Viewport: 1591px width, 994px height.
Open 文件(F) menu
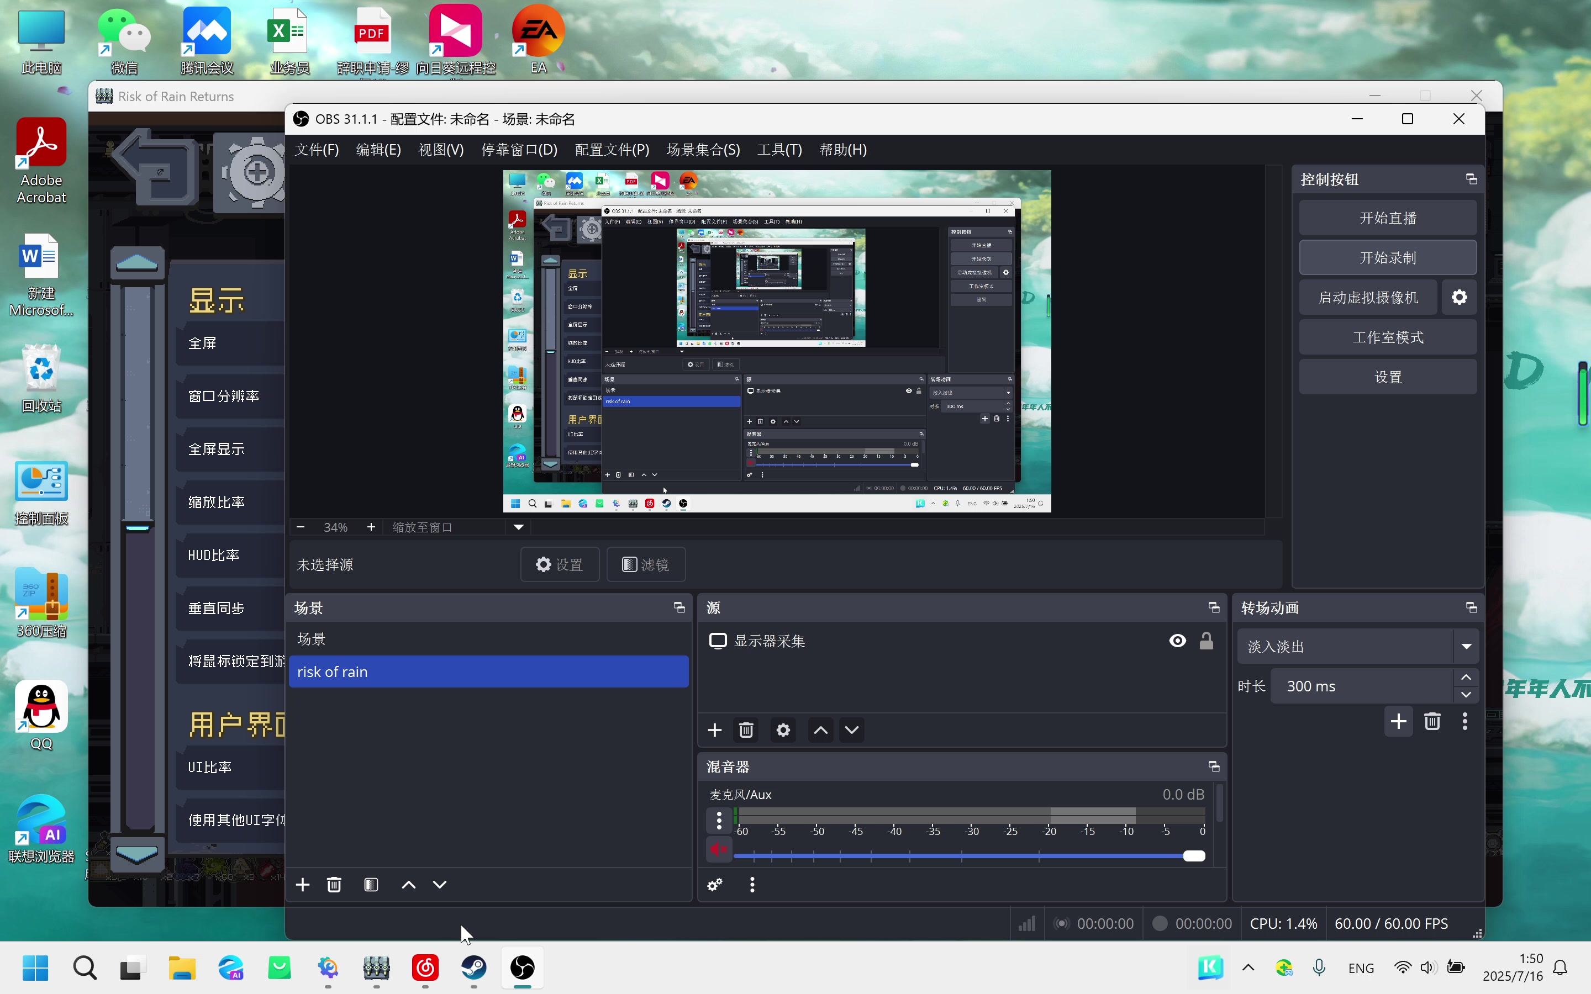(317, 150)
